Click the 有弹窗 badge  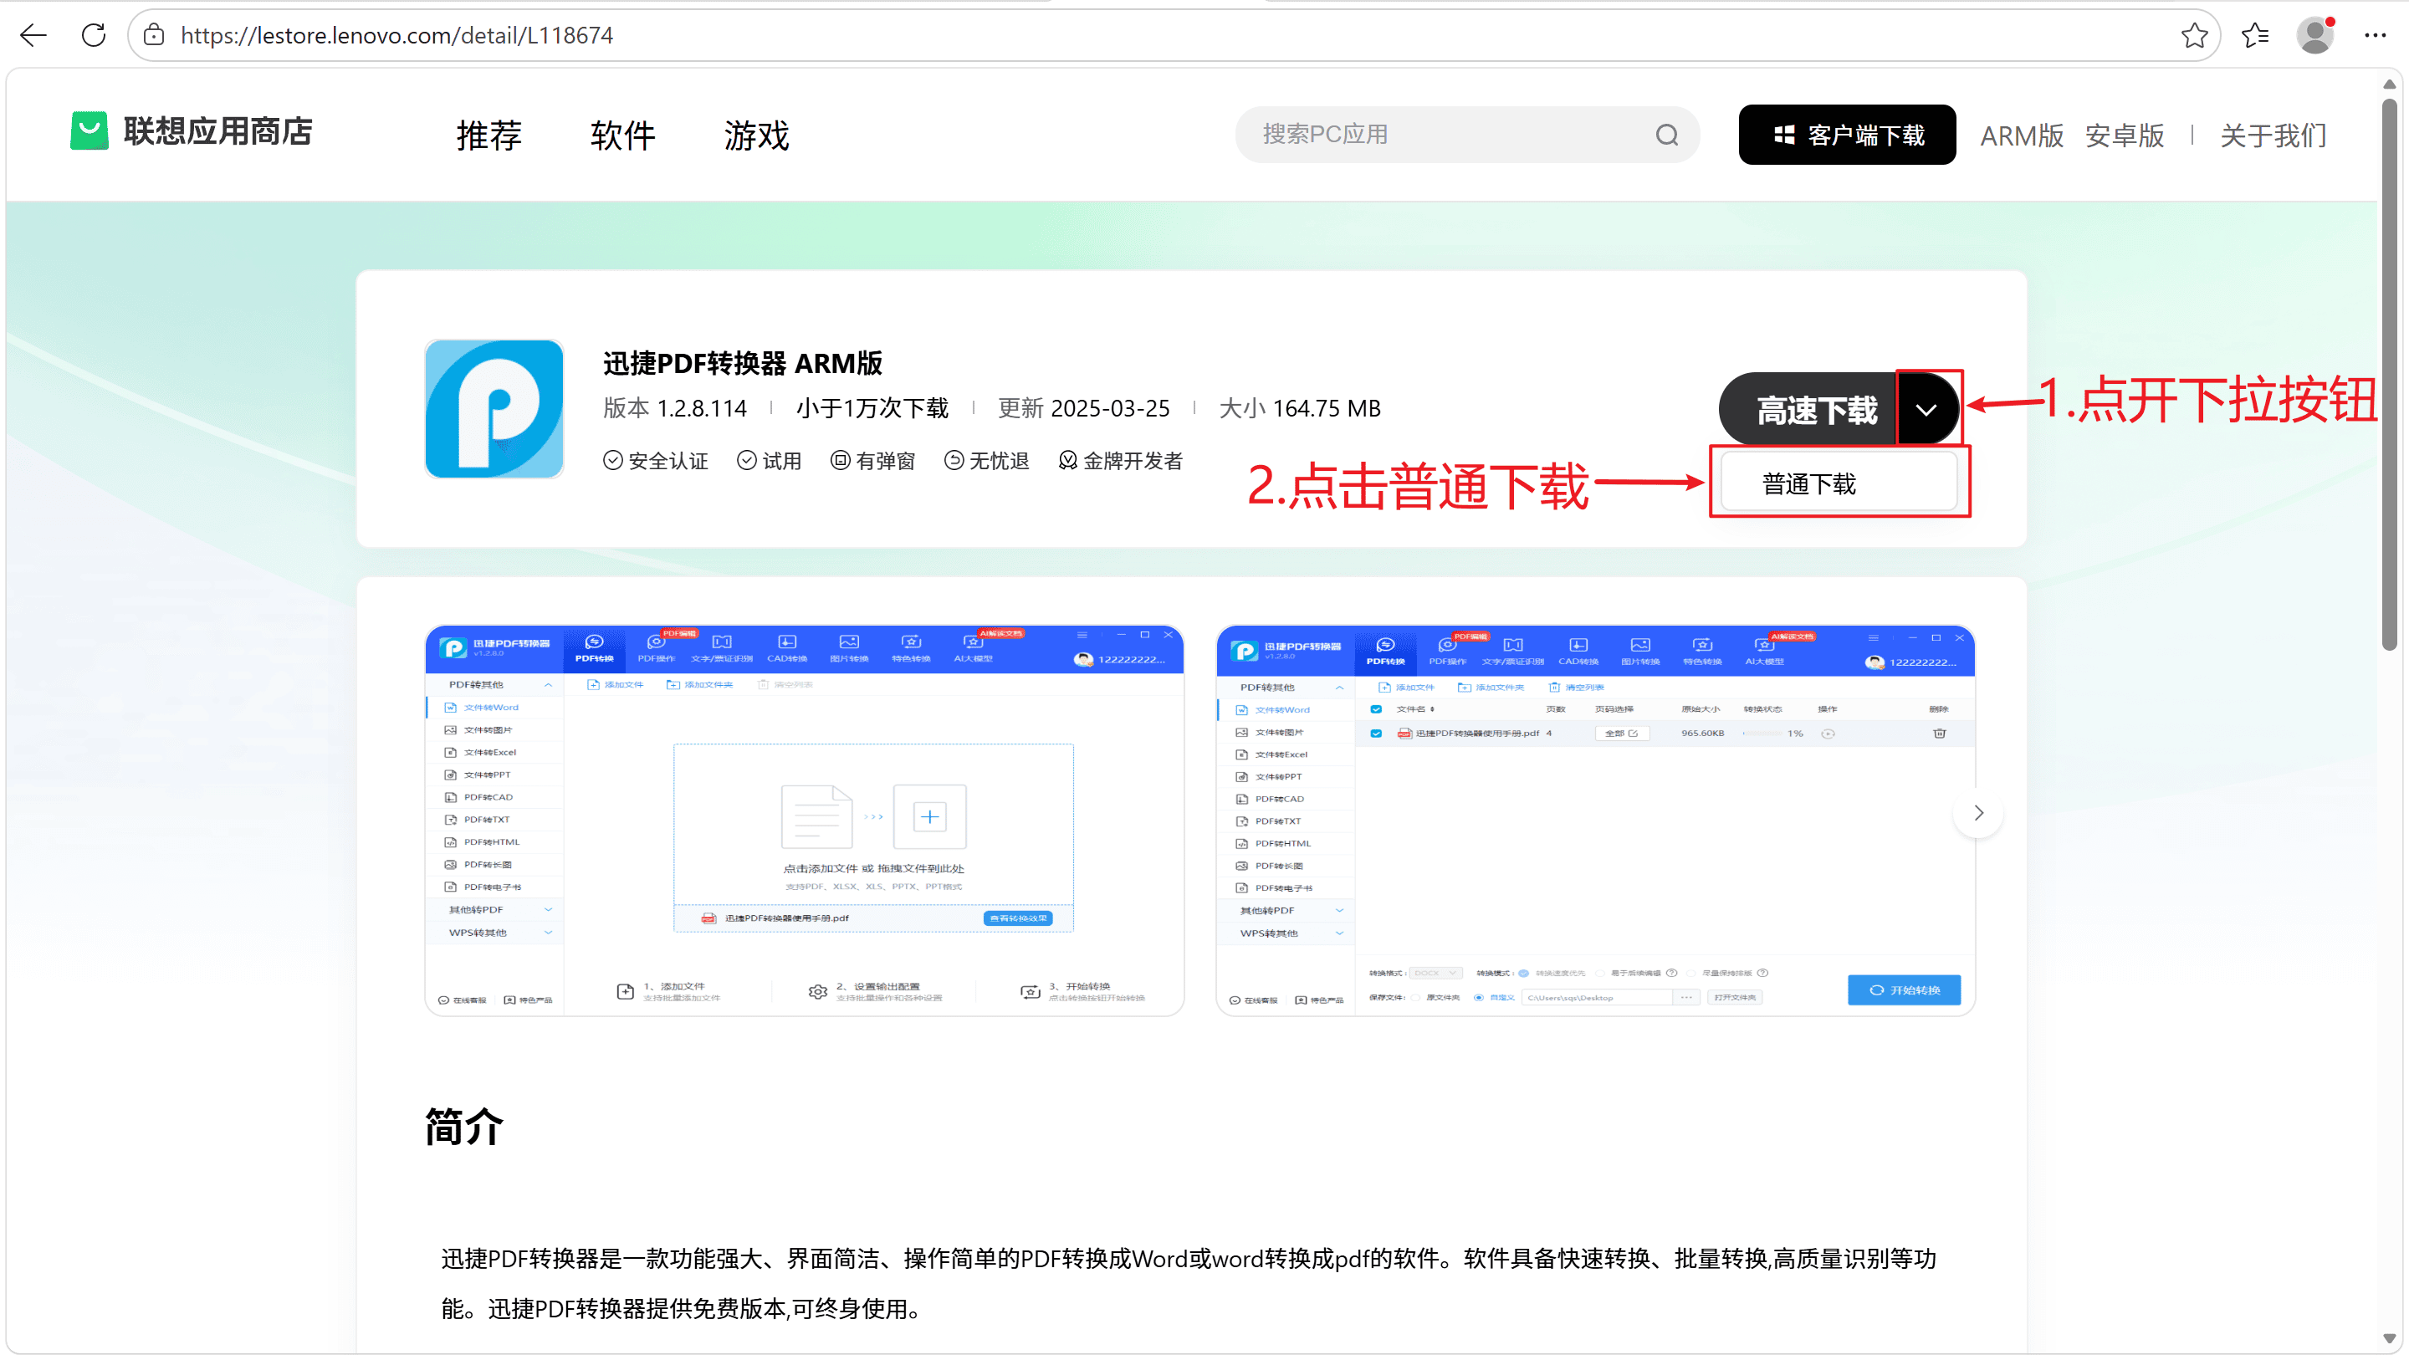coord(872,461)
